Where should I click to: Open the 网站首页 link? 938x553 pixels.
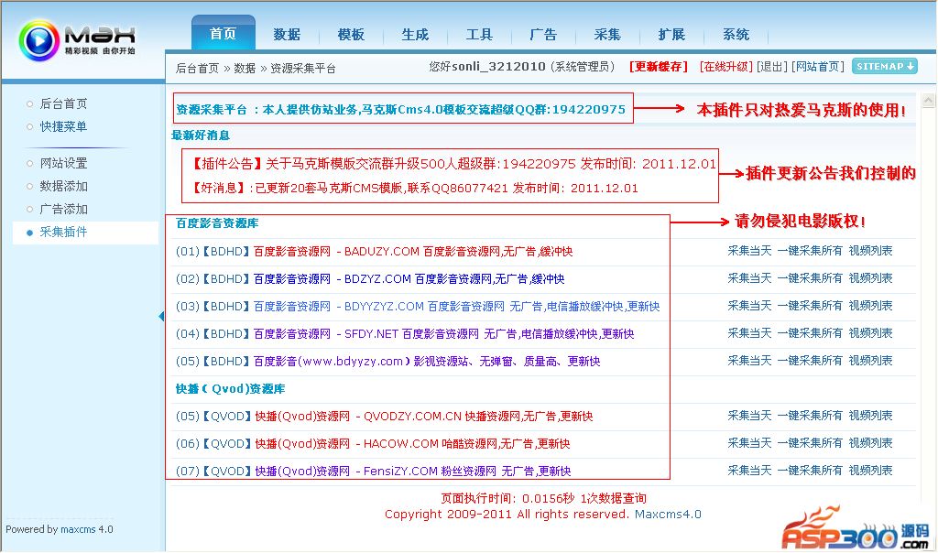(818, 66)
